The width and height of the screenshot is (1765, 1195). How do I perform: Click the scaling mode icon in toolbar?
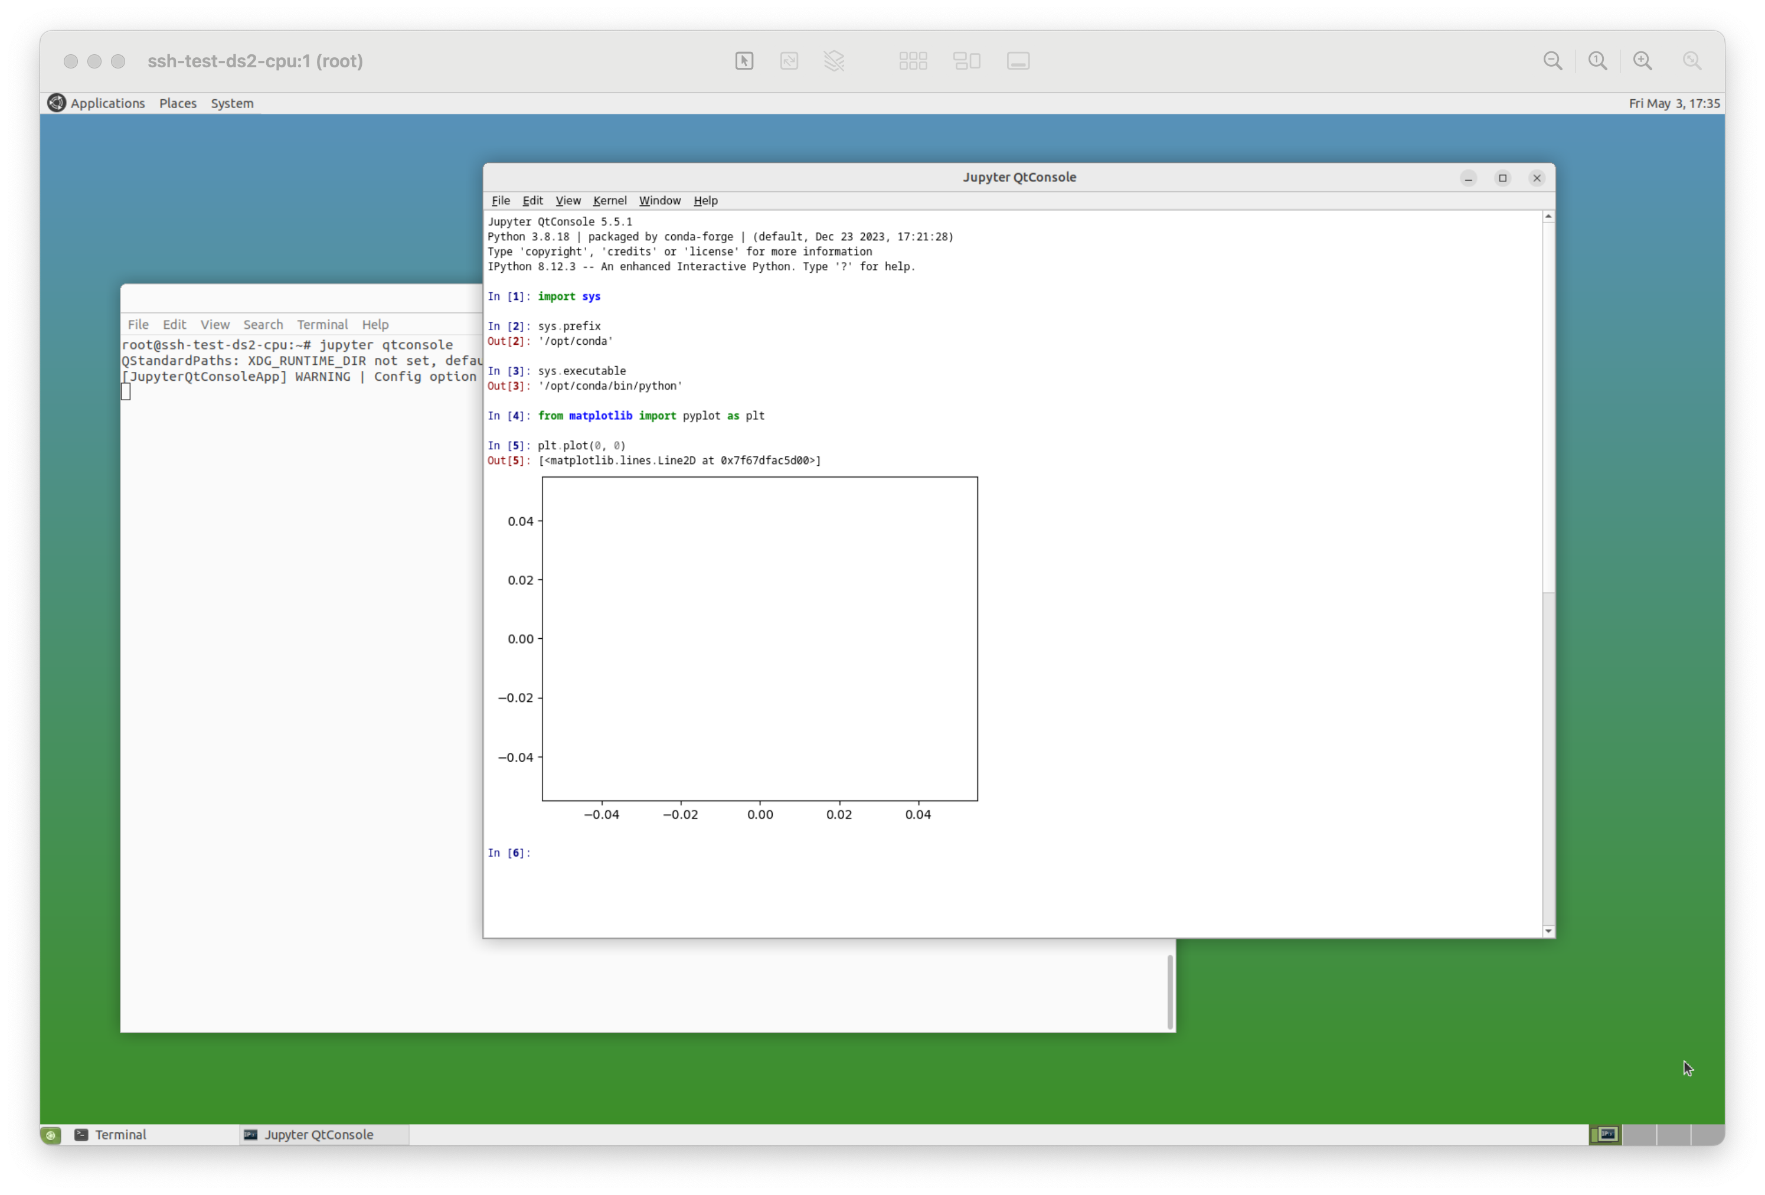(x=789, y=61)
